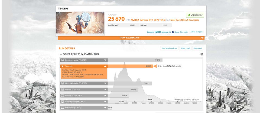The height and width of the screenshot is (113, 260).
Task: Click the laptop icon on Office laptop row
Action: click(x=63, y=108)
